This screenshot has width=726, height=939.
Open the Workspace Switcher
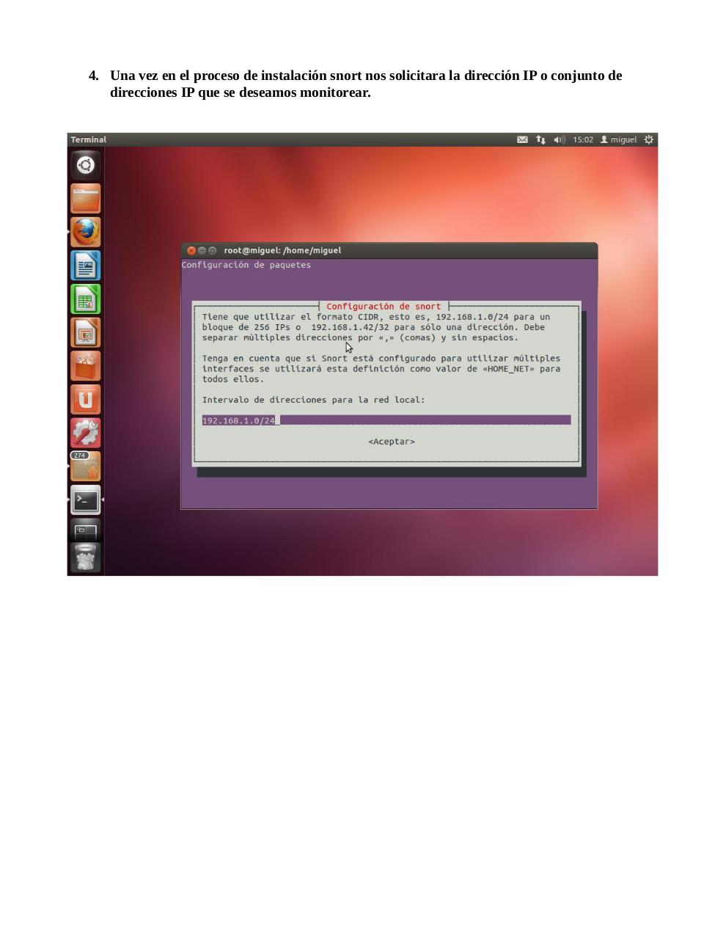[x=86, y=530]
